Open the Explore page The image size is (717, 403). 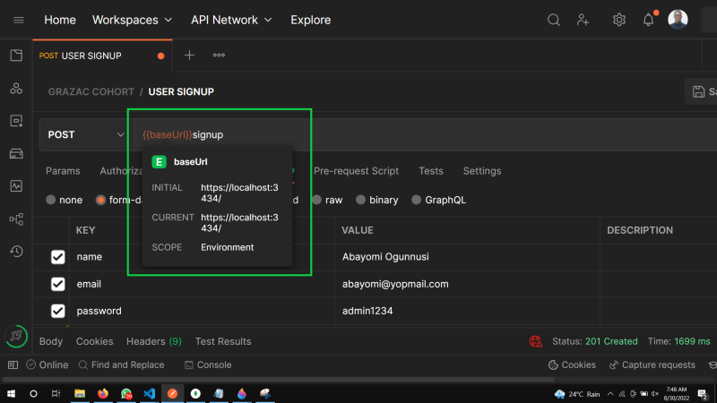(310, 20)
